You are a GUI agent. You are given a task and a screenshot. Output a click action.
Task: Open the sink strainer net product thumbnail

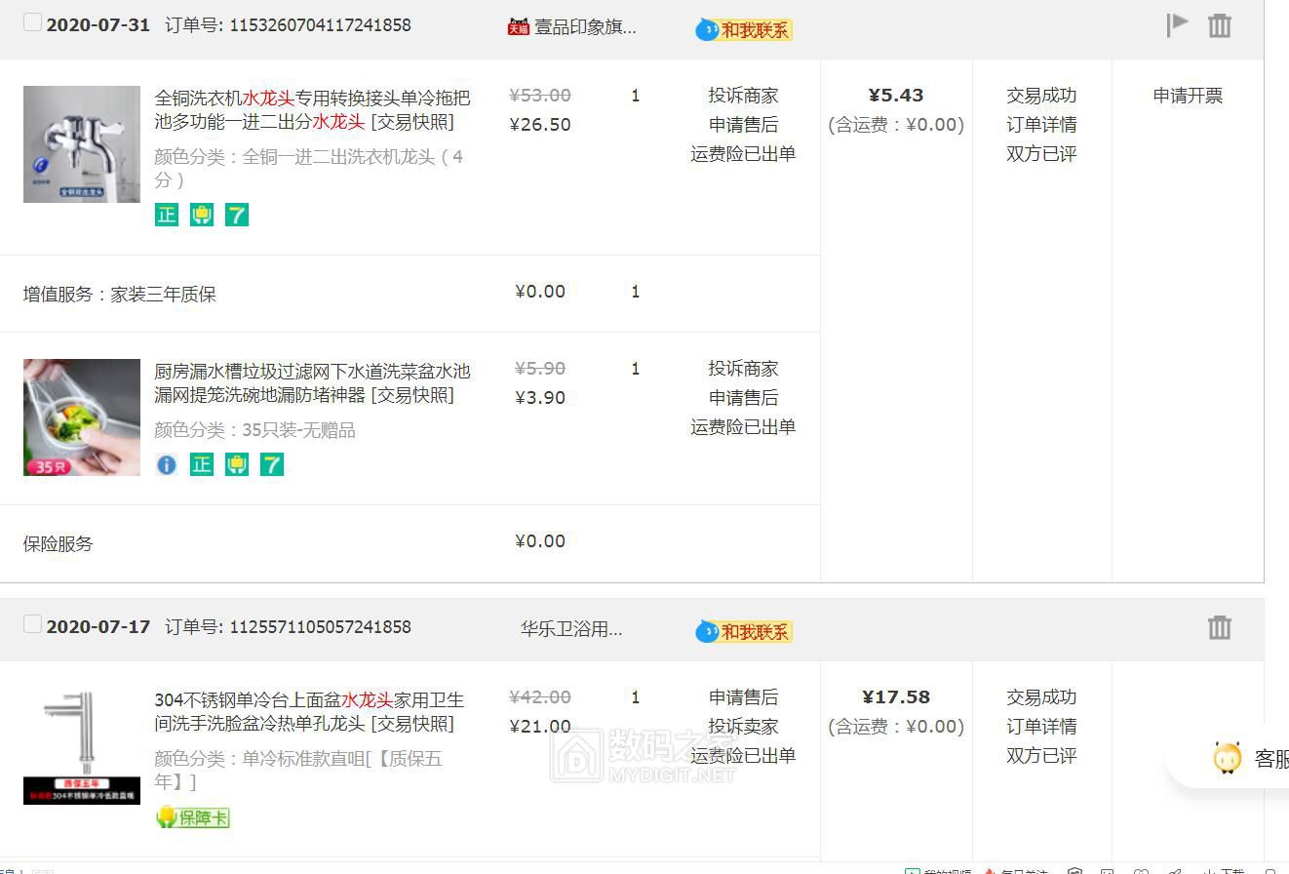[82, 417]
